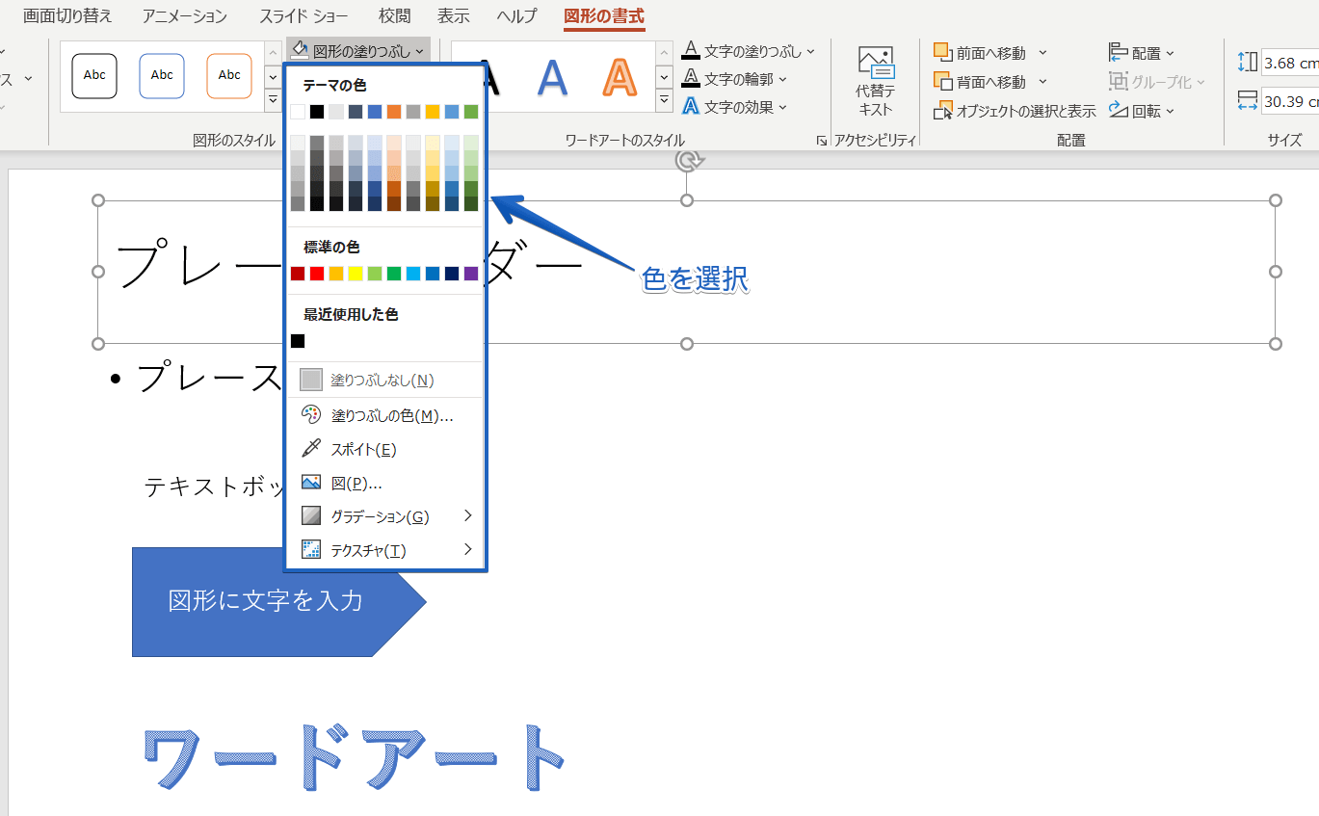Expand the shape styles gallery More button

point(272,99)
